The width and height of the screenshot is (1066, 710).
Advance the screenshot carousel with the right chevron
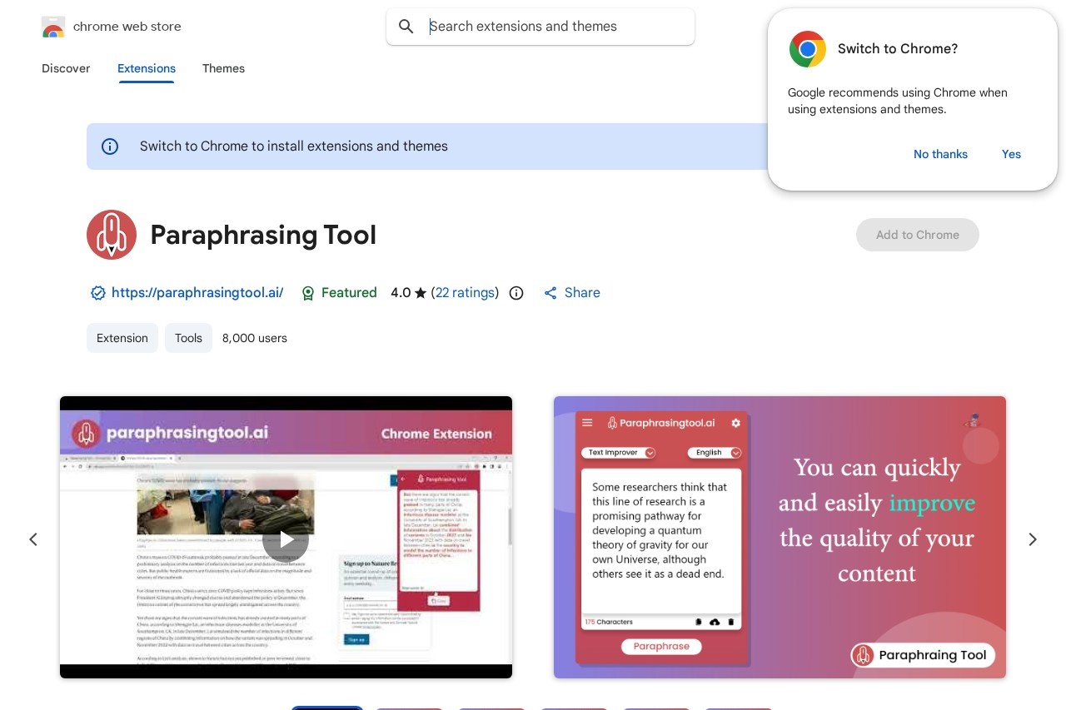(x=1032, y=539)
